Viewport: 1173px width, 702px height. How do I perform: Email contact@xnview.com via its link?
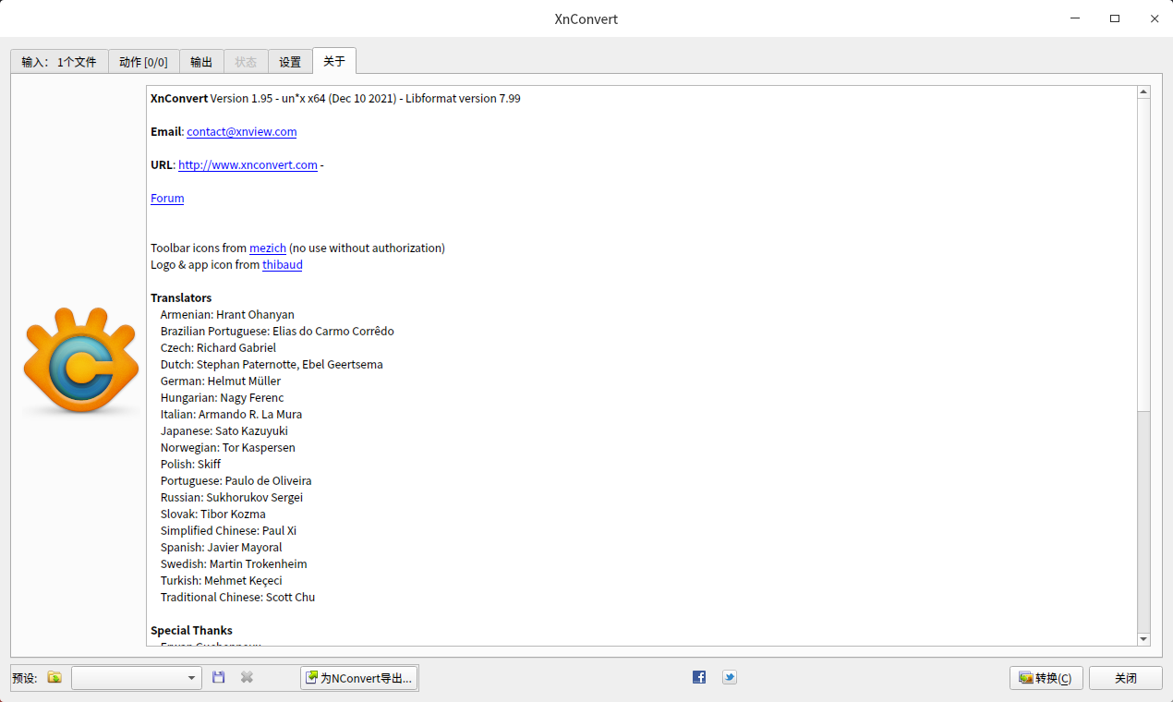click(x=241, y=131)
